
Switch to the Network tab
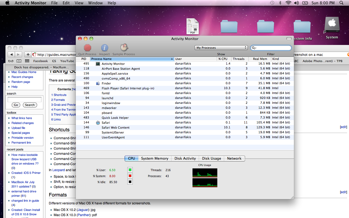[x=234, y=158]
